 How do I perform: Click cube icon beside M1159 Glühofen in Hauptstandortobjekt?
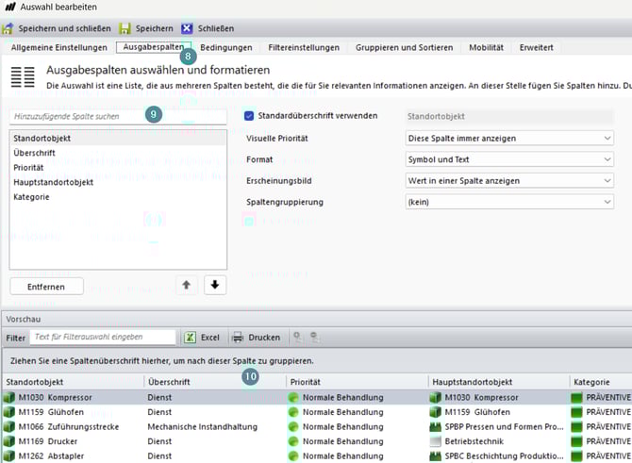point(435,412)
